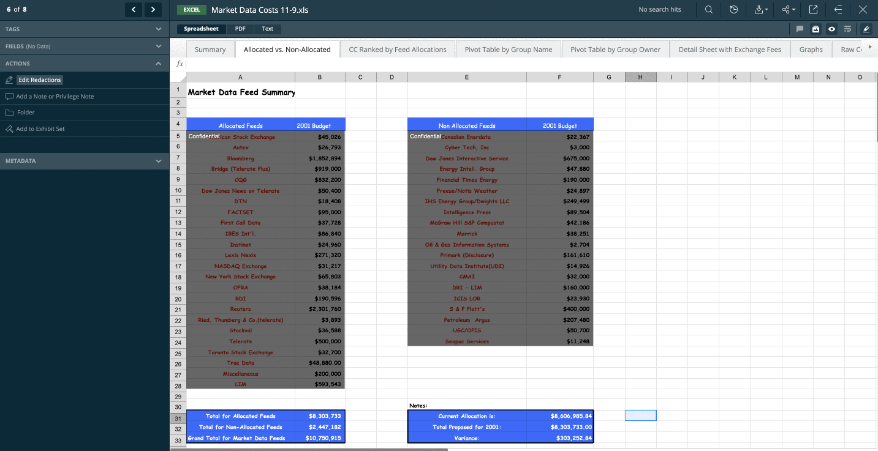878x451 pixels.
Task: Open the Pivot Table by Group Name tab
Action: (x=509, y=50)
